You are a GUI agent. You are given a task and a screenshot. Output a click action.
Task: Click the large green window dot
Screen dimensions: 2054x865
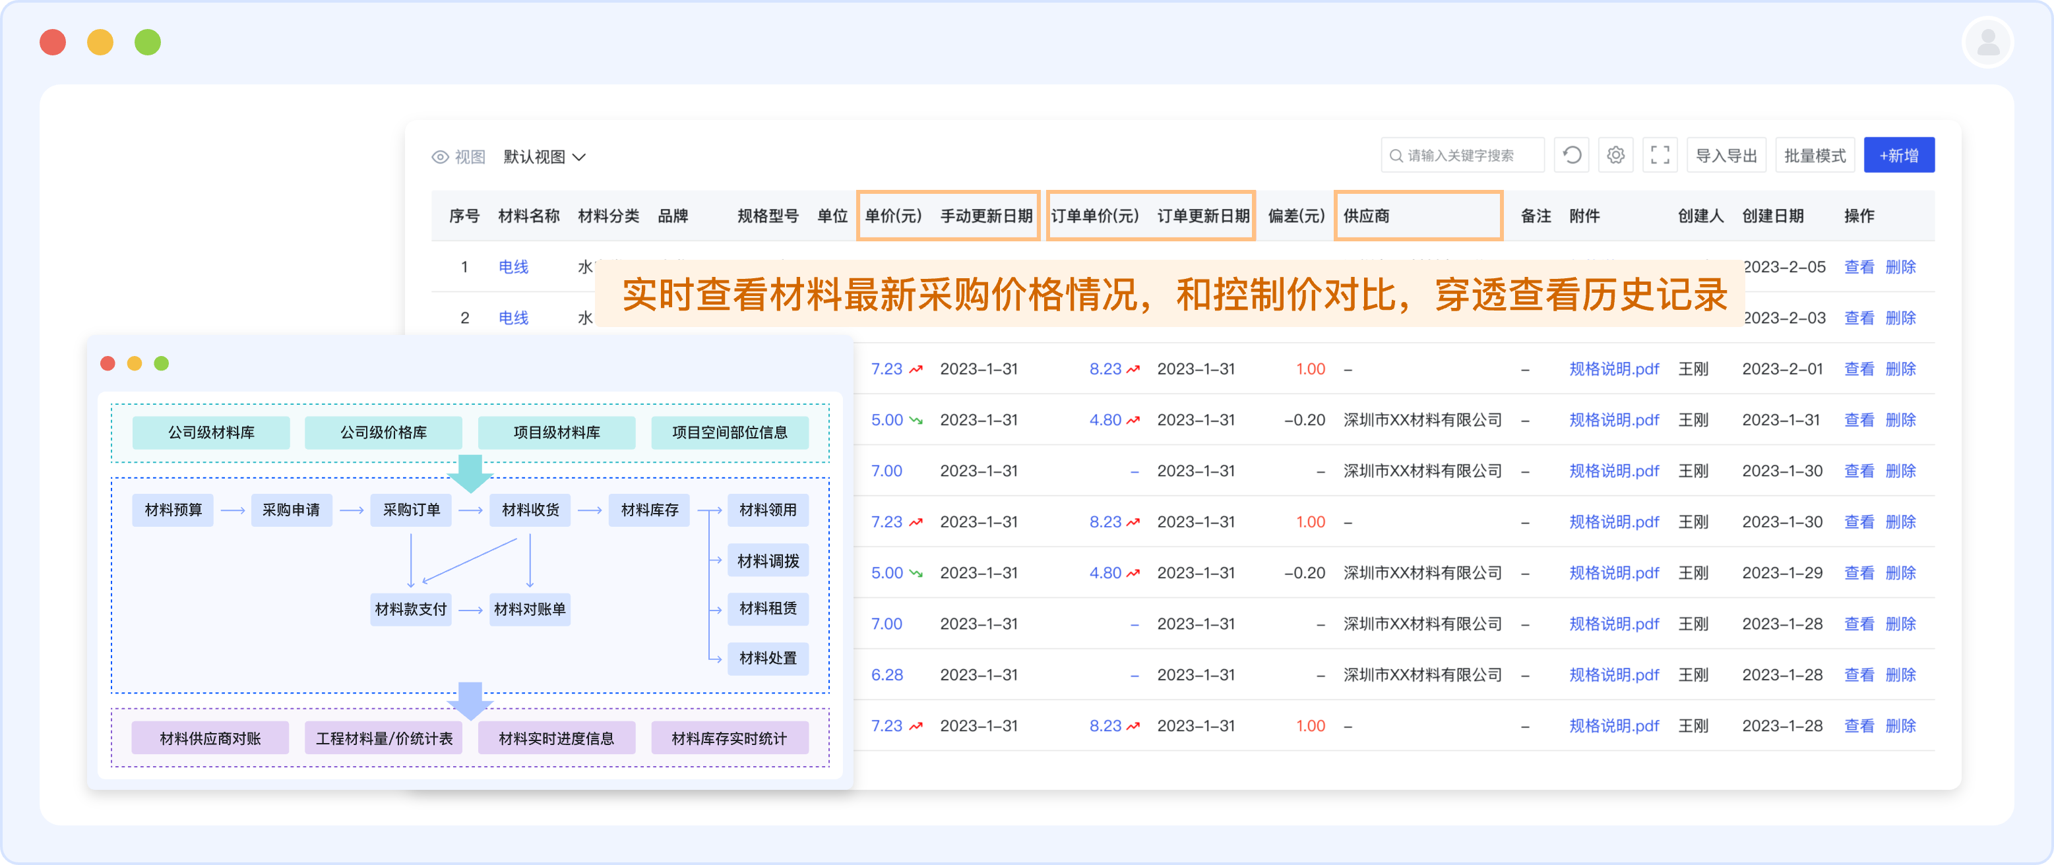[148, 42]
